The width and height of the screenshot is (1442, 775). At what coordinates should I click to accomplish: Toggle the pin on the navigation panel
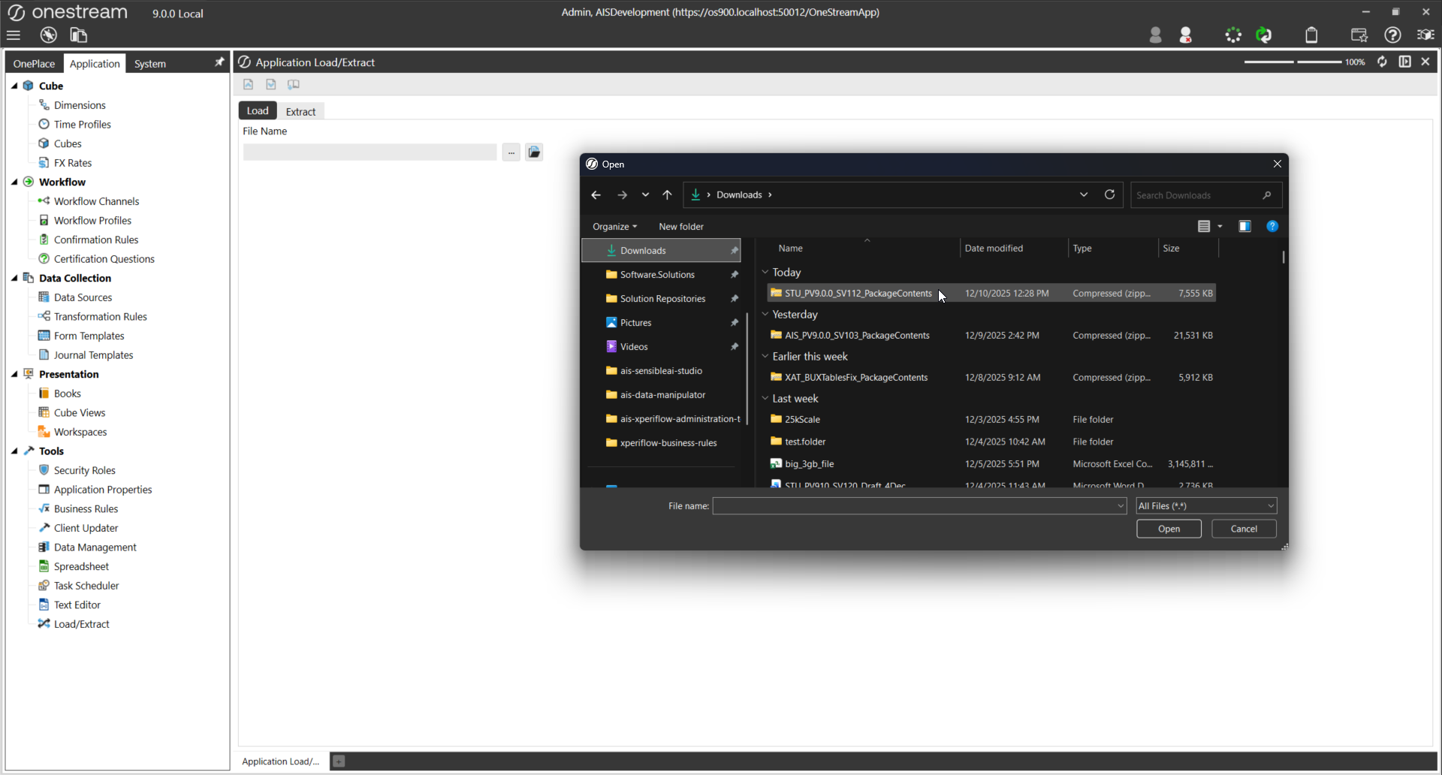[x=219, y=62]
